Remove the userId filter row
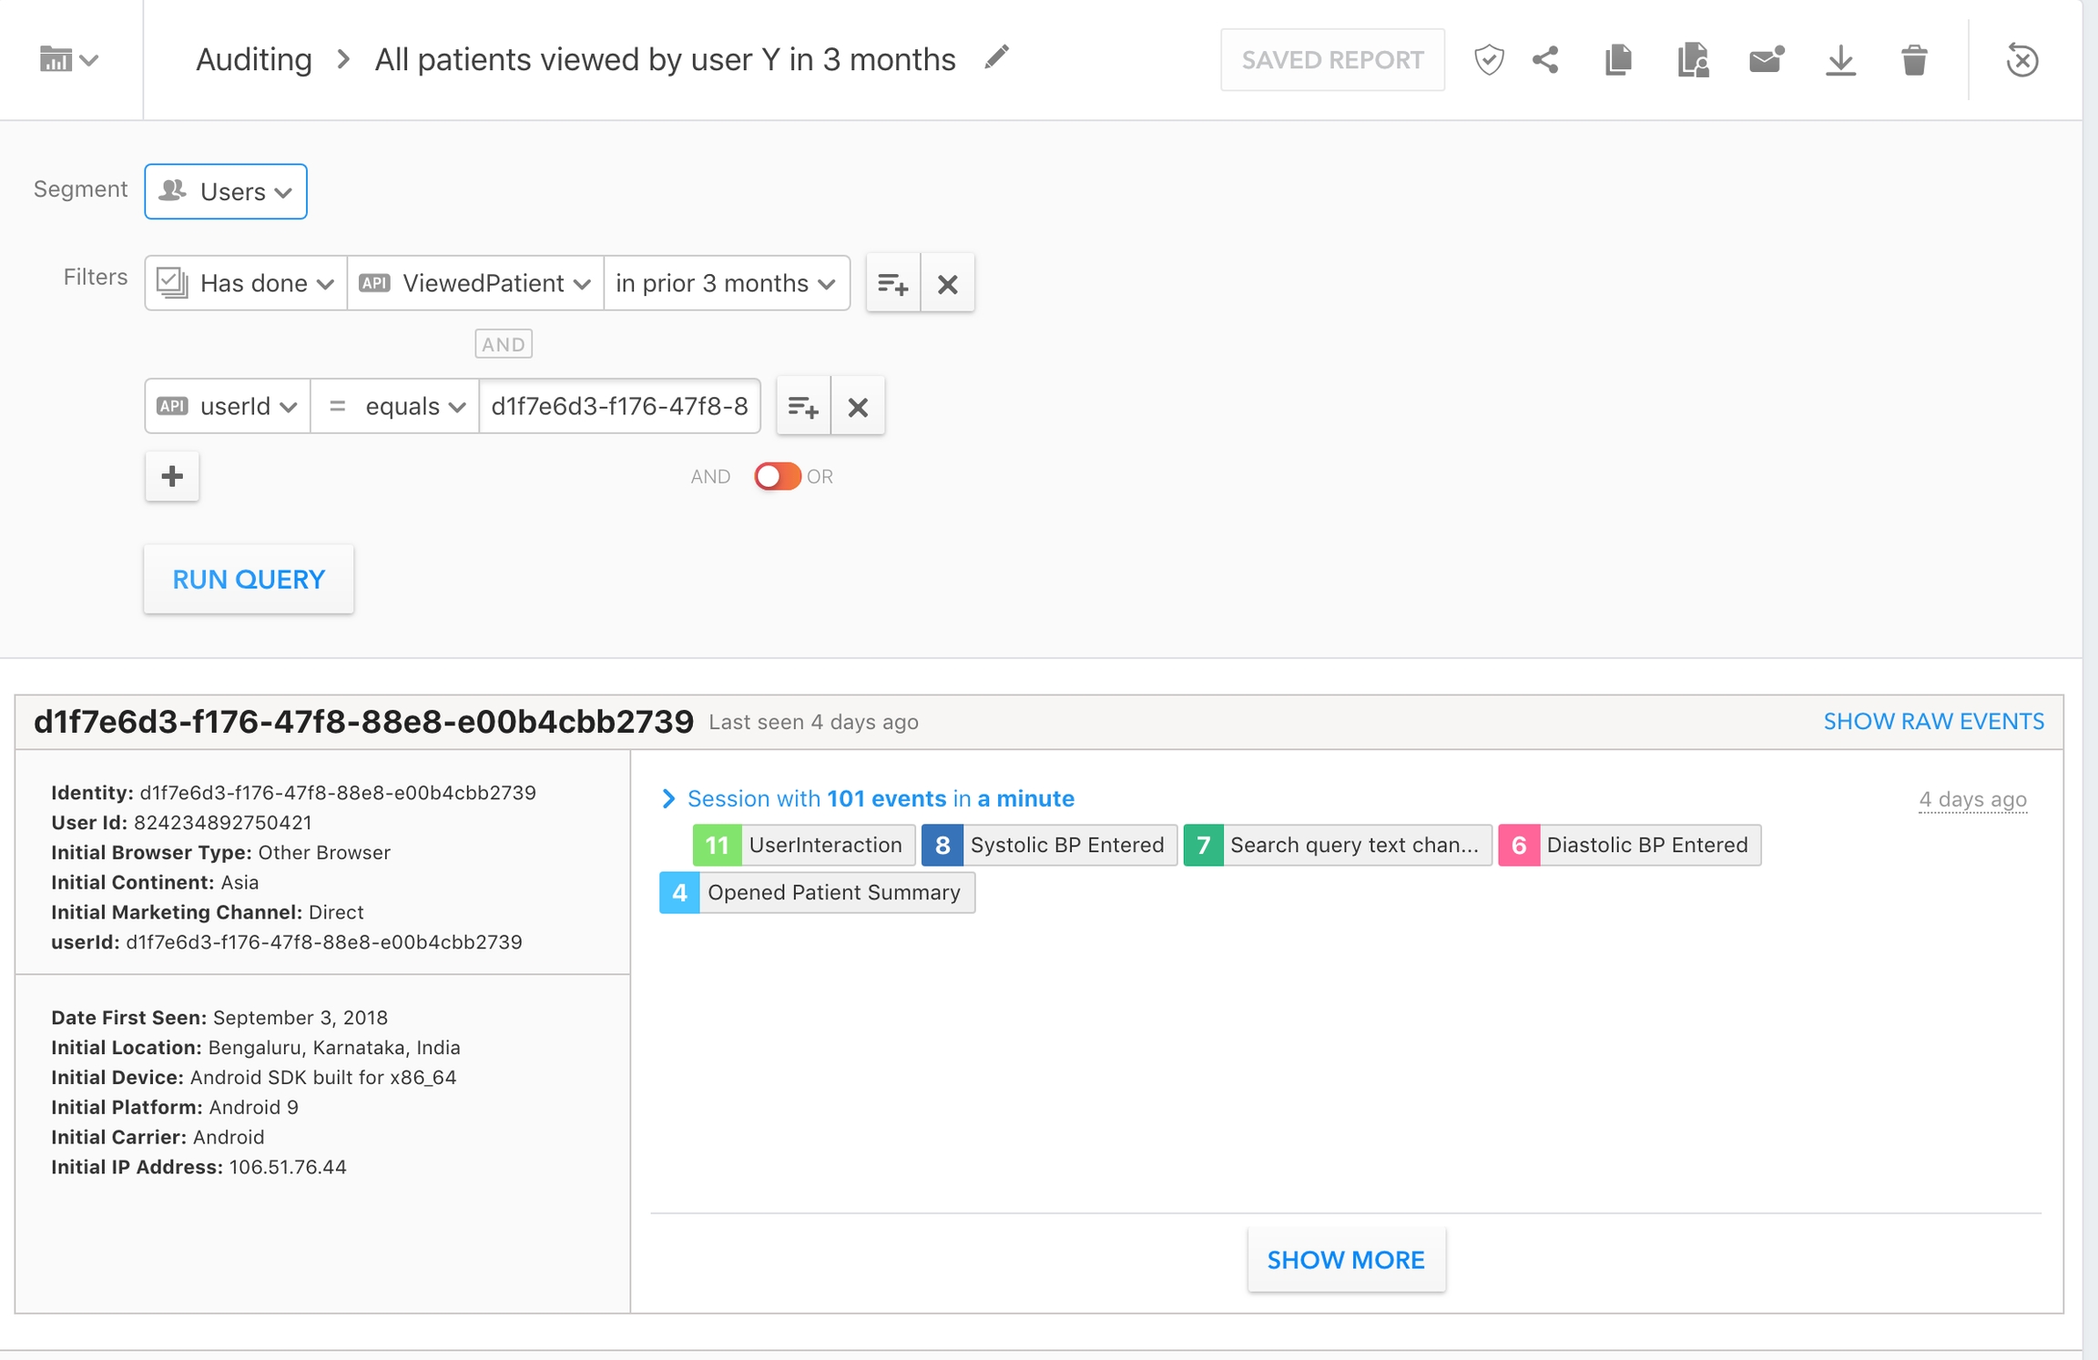The width and height of the screenshot is (2098, 1360). [x=857, y=407]
